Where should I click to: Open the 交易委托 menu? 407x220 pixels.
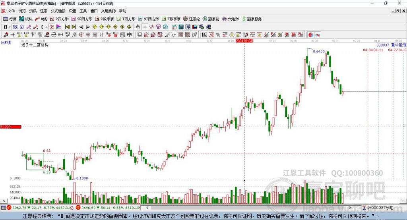[108, 11]
